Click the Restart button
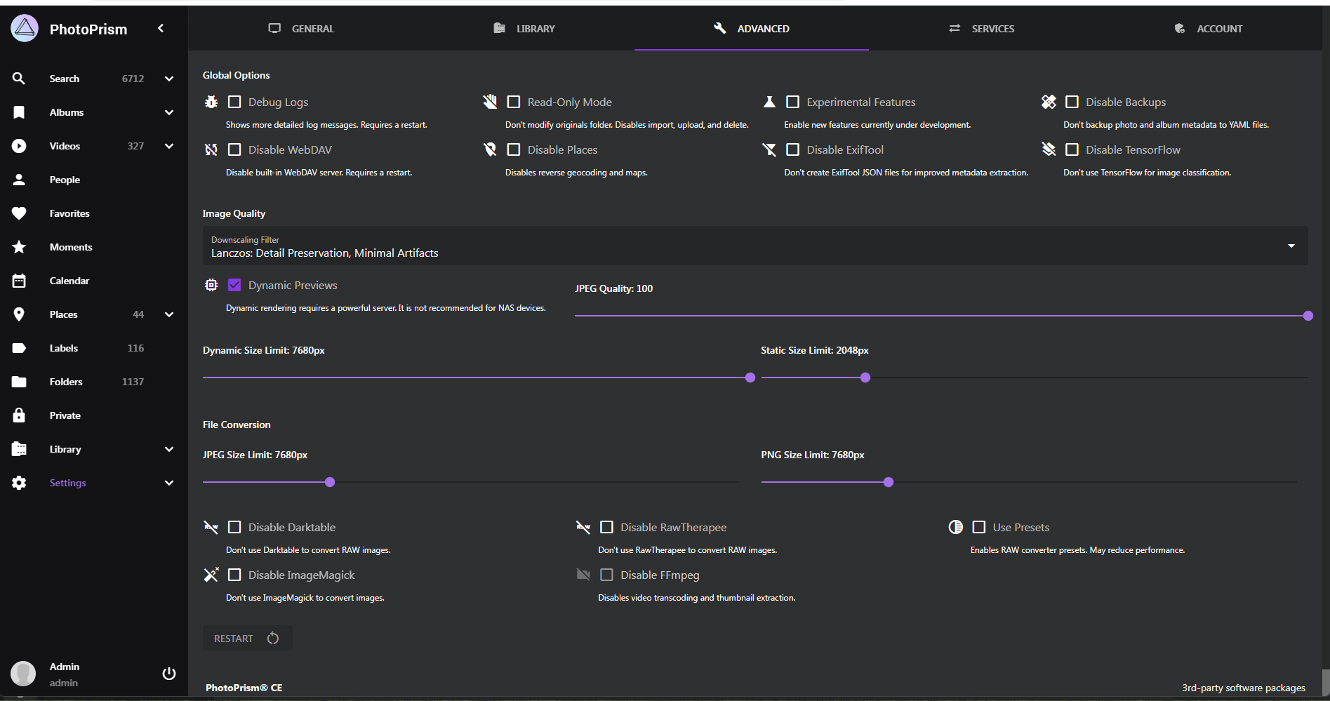 [247, 639]
